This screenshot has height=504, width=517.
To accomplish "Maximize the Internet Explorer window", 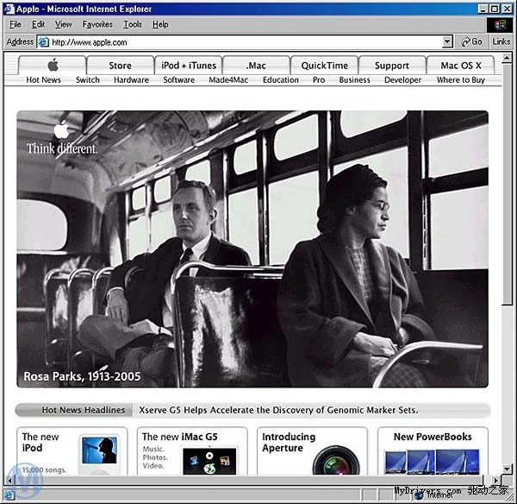I will point(495,9).
